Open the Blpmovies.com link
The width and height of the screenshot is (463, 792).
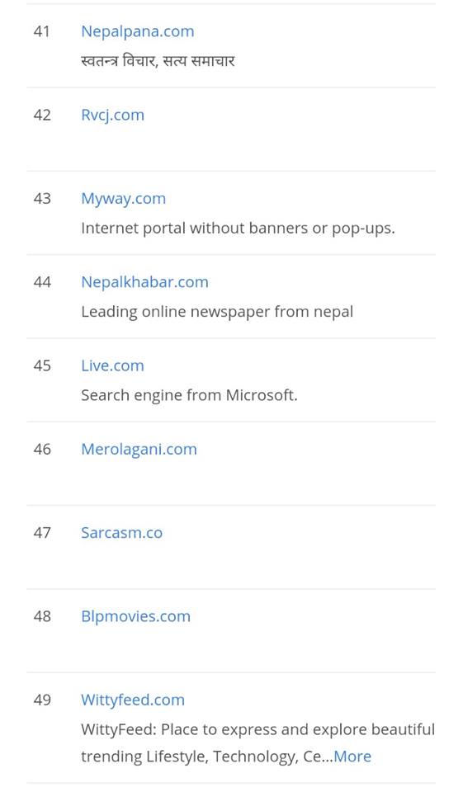click(x=136, y=617)
